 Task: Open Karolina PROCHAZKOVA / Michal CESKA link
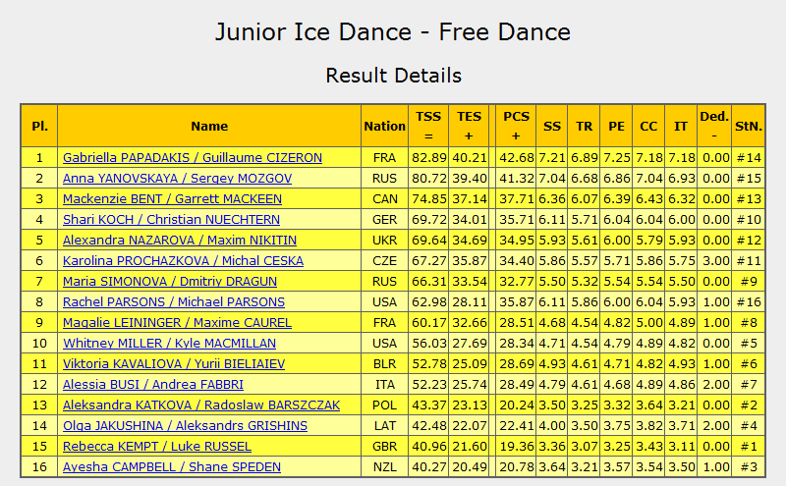pyautogui.click(x=183, y=260)
